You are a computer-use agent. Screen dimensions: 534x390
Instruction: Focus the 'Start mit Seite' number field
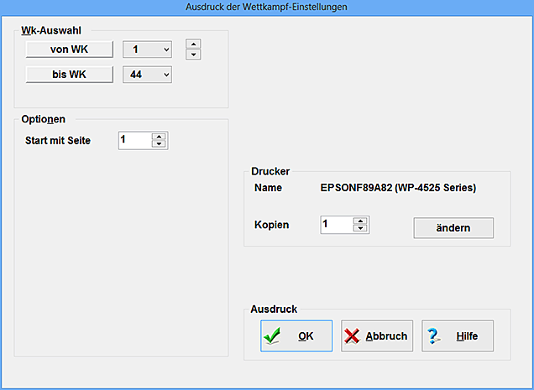coord(133,141)
